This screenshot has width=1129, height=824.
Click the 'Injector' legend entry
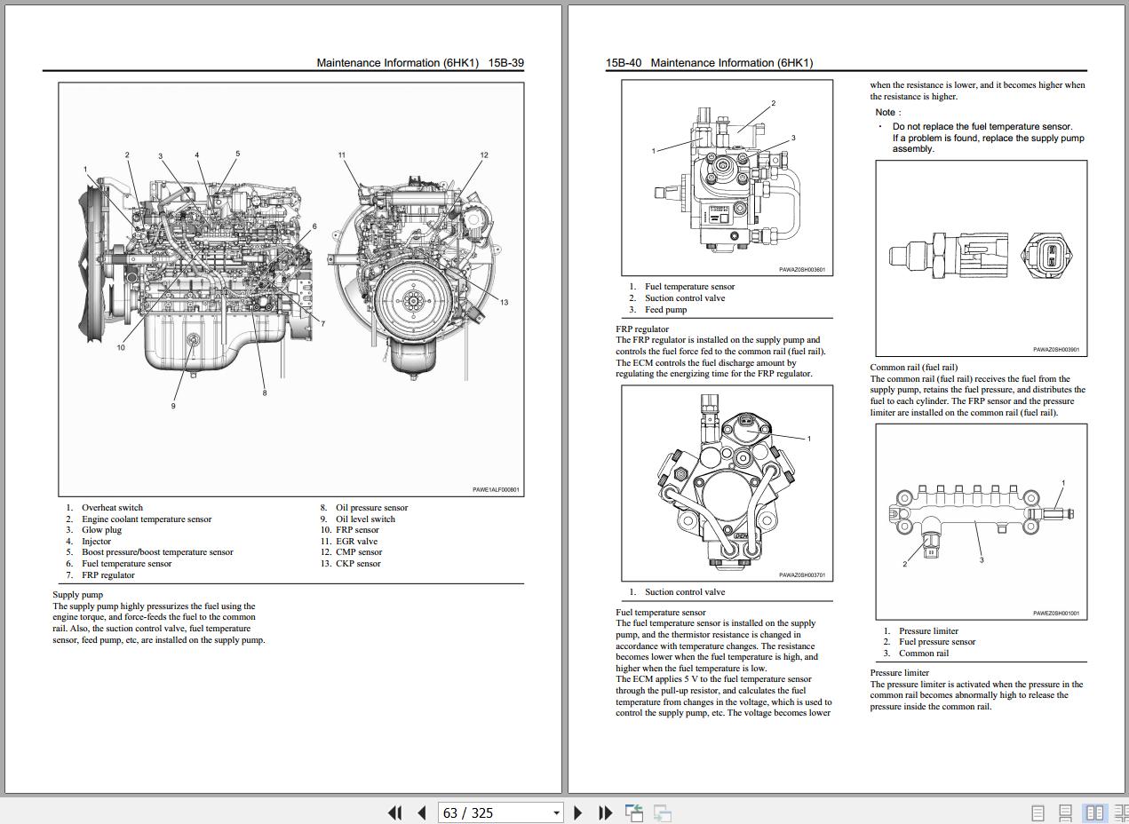(96, 542)
